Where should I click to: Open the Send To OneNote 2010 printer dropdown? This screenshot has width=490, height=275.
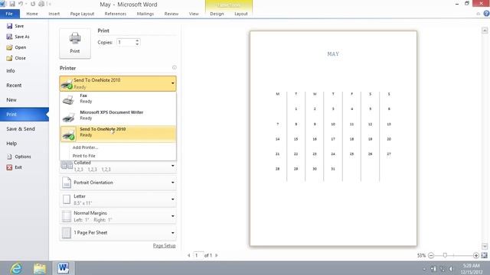pos(118,83)
